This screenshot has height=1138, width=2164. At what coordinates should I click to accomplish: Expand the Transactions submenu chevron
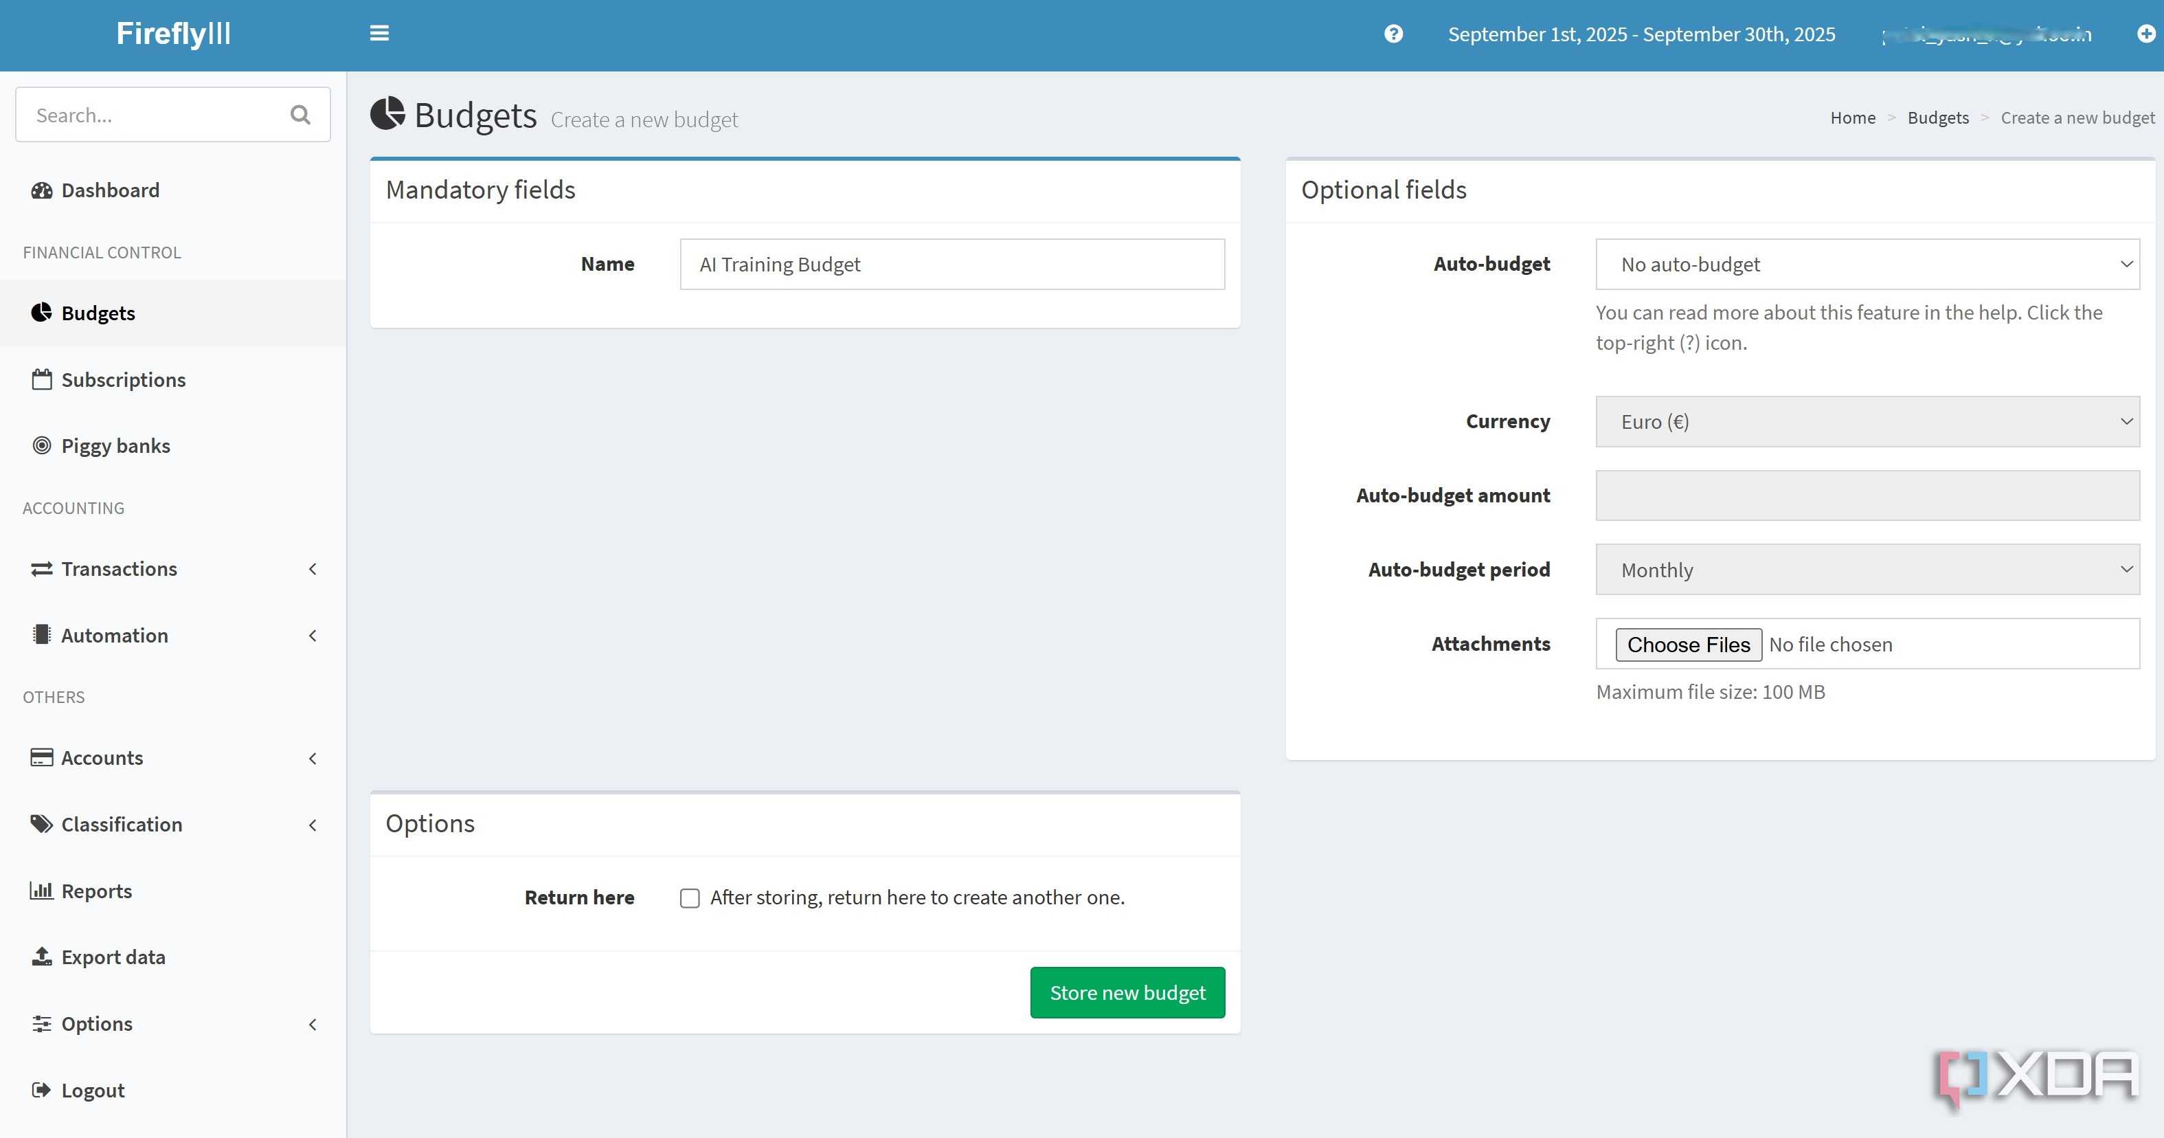coord(313,569)
